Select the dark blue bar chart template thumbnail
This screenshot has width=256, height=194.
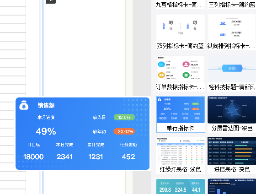click(232, 186)
